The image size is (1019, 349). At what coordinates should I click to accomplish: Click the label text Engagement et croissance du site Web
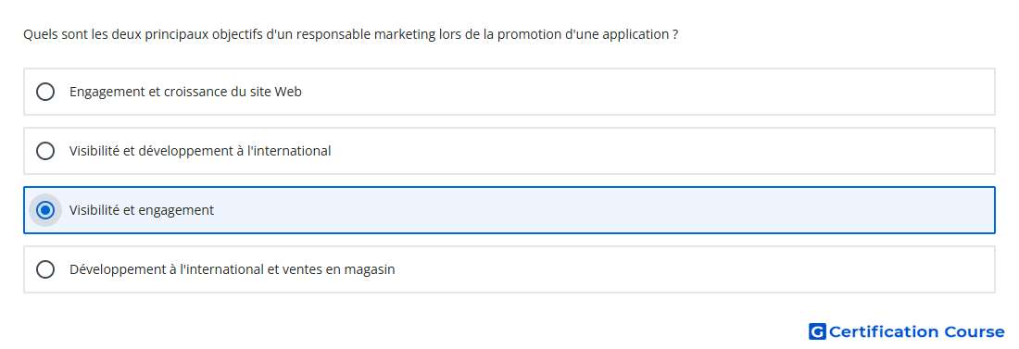185,92
